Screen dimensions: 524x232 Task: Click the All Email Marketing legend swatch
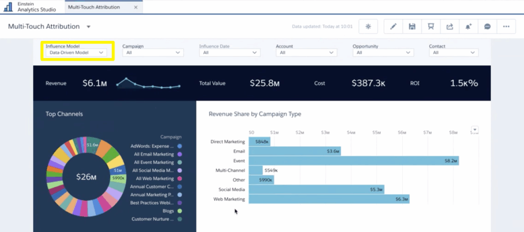click(x=180, y=154)
